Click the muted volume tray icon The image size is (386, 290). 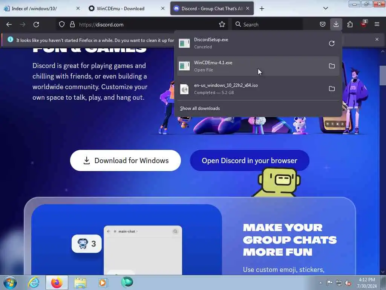click(x=348, y=283)
